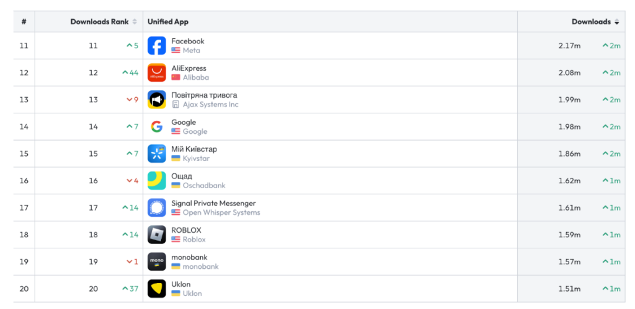This screenshot has height=309, width=635.
Task: Click the Google app icon
Action: 157,127
